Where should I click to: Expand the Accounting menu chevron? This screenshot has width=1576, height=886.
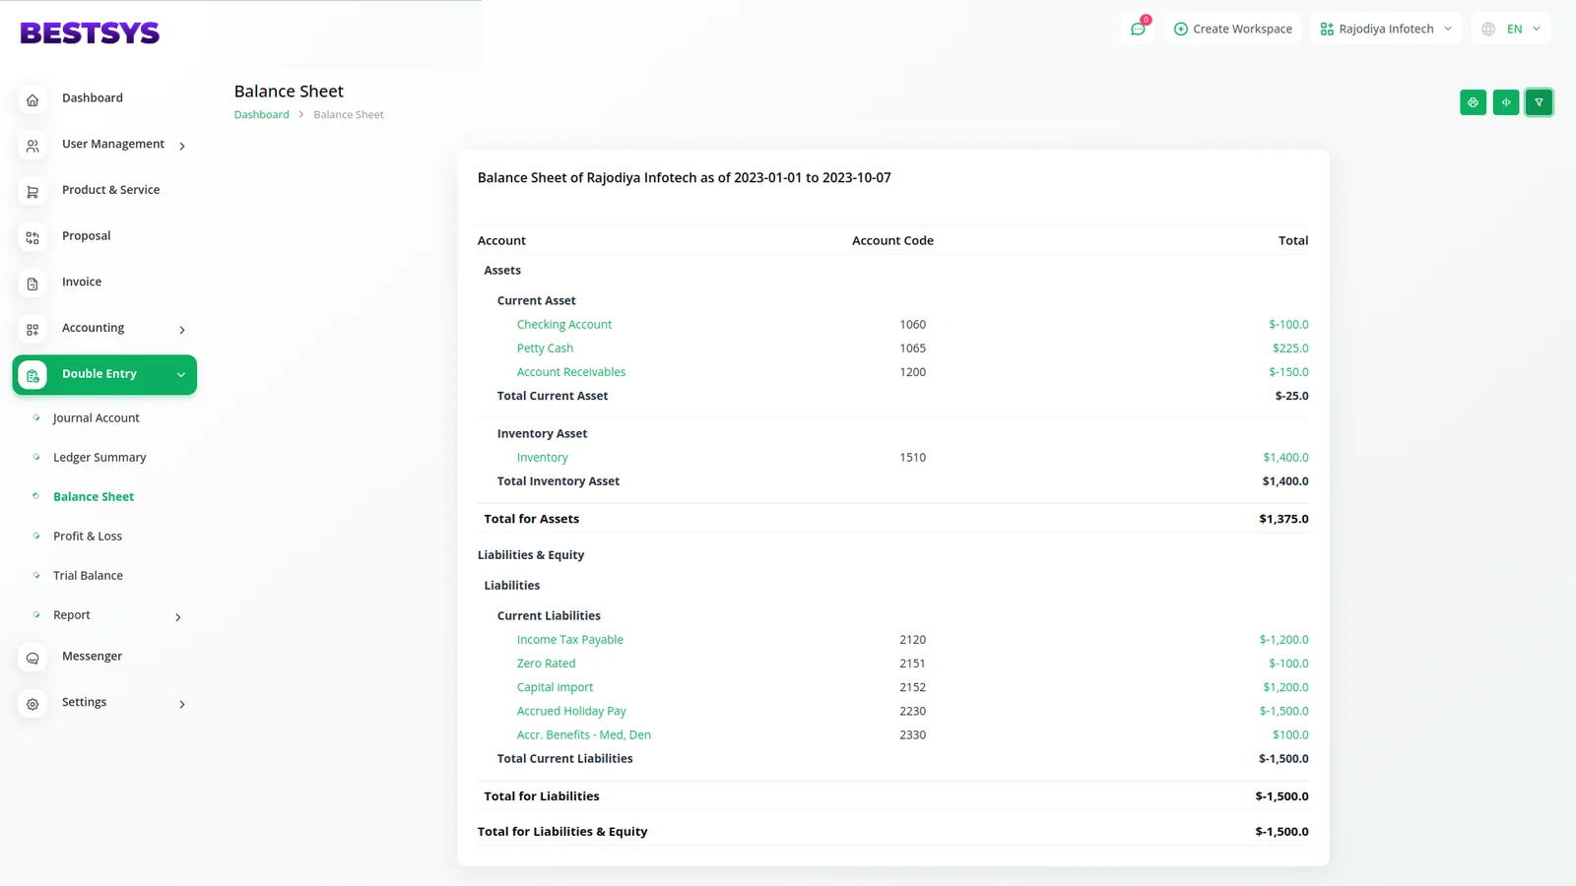182,330
